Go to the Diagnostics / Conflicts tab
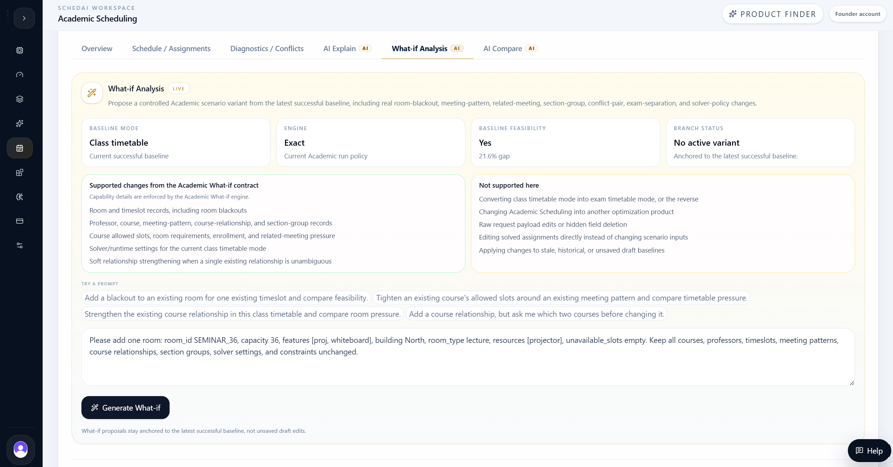Screen dimensions: 893x467 (x=267, y=49)
